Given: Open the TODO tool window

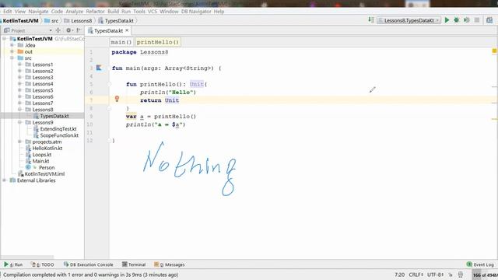Looking at the screenshot, I should [x=43, y=264].
